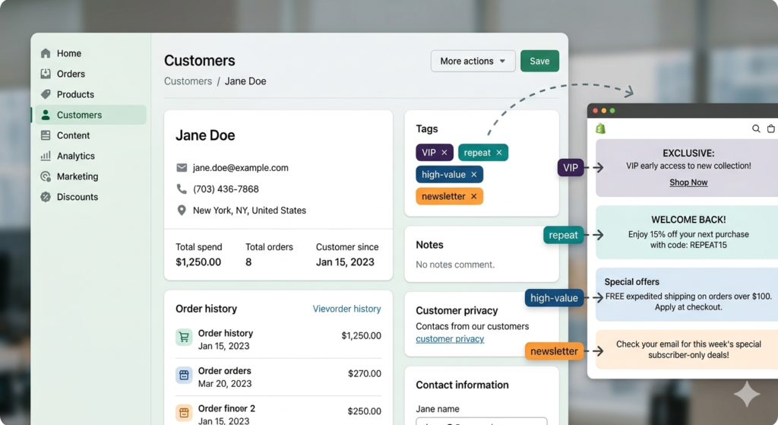
Task: Click the Home icon in sidebar
Action: [46, 53]
